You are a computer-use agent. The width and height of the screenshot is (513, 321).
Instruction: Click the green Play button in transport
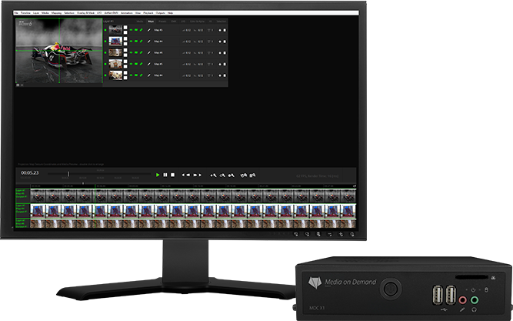158,175
